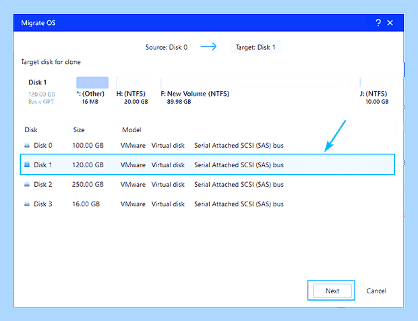Click the 89.98 GB partition size text
The width and height of the screenshot is (418, 321).
[x=179, y=102]
